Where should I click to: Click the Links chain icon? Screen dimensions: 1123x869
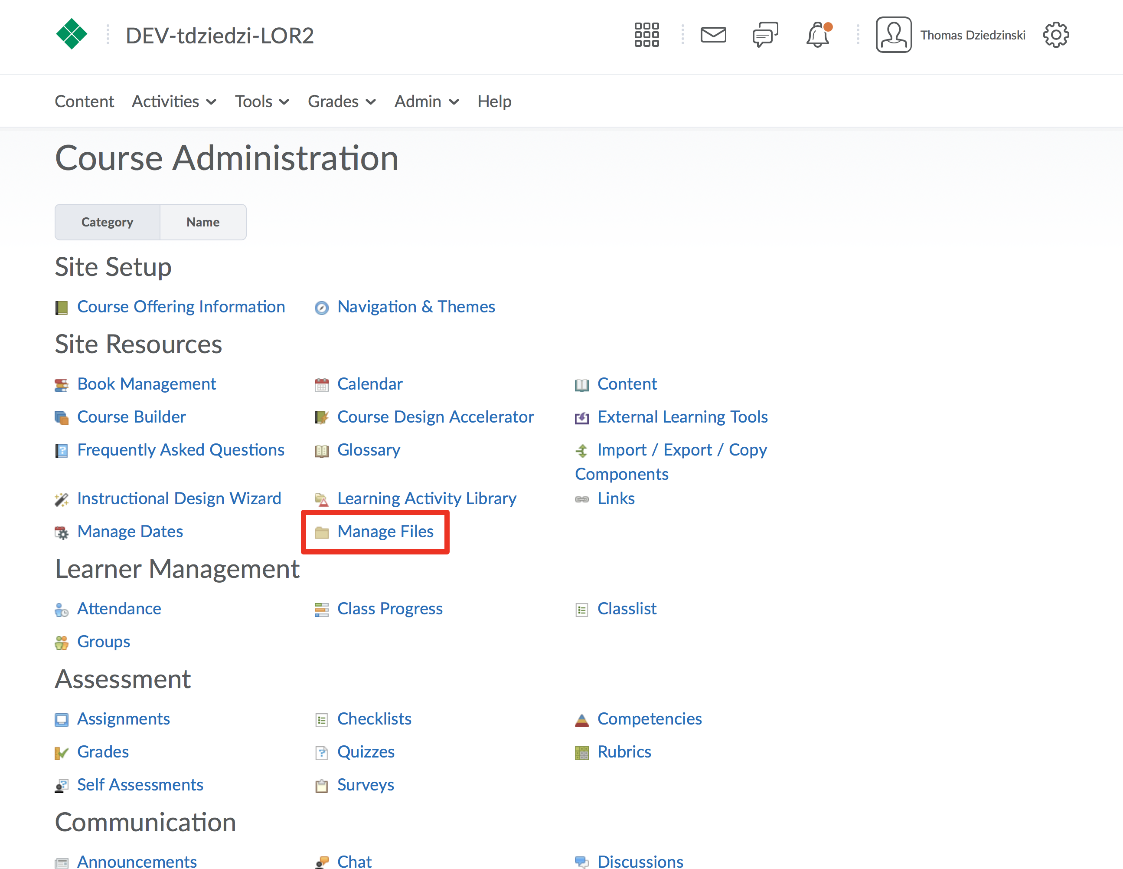pos(581,499)
